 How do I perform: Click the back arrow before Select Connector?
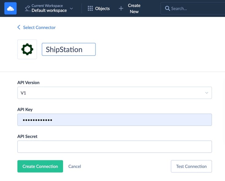[19, 27]
